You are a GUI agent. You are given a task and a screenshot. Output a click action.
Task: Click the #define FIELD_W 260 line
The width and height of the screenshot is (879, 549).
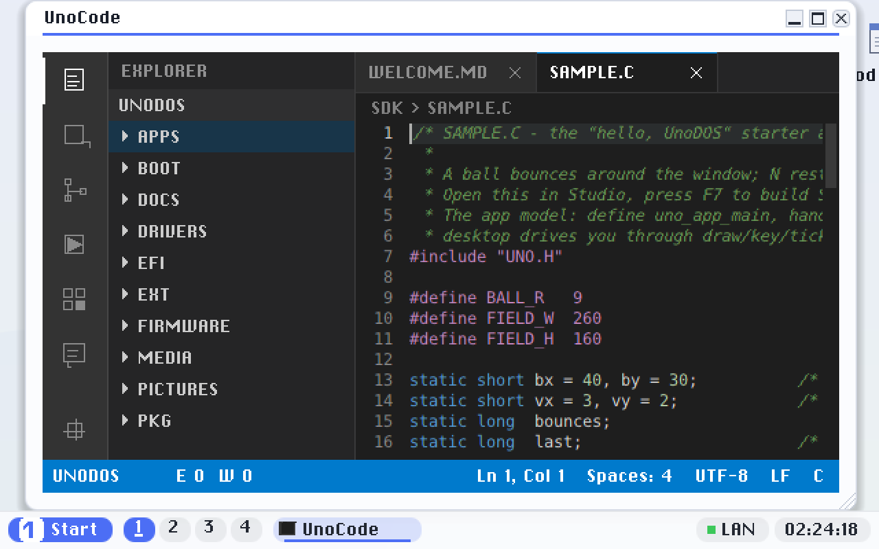[505, 318]
